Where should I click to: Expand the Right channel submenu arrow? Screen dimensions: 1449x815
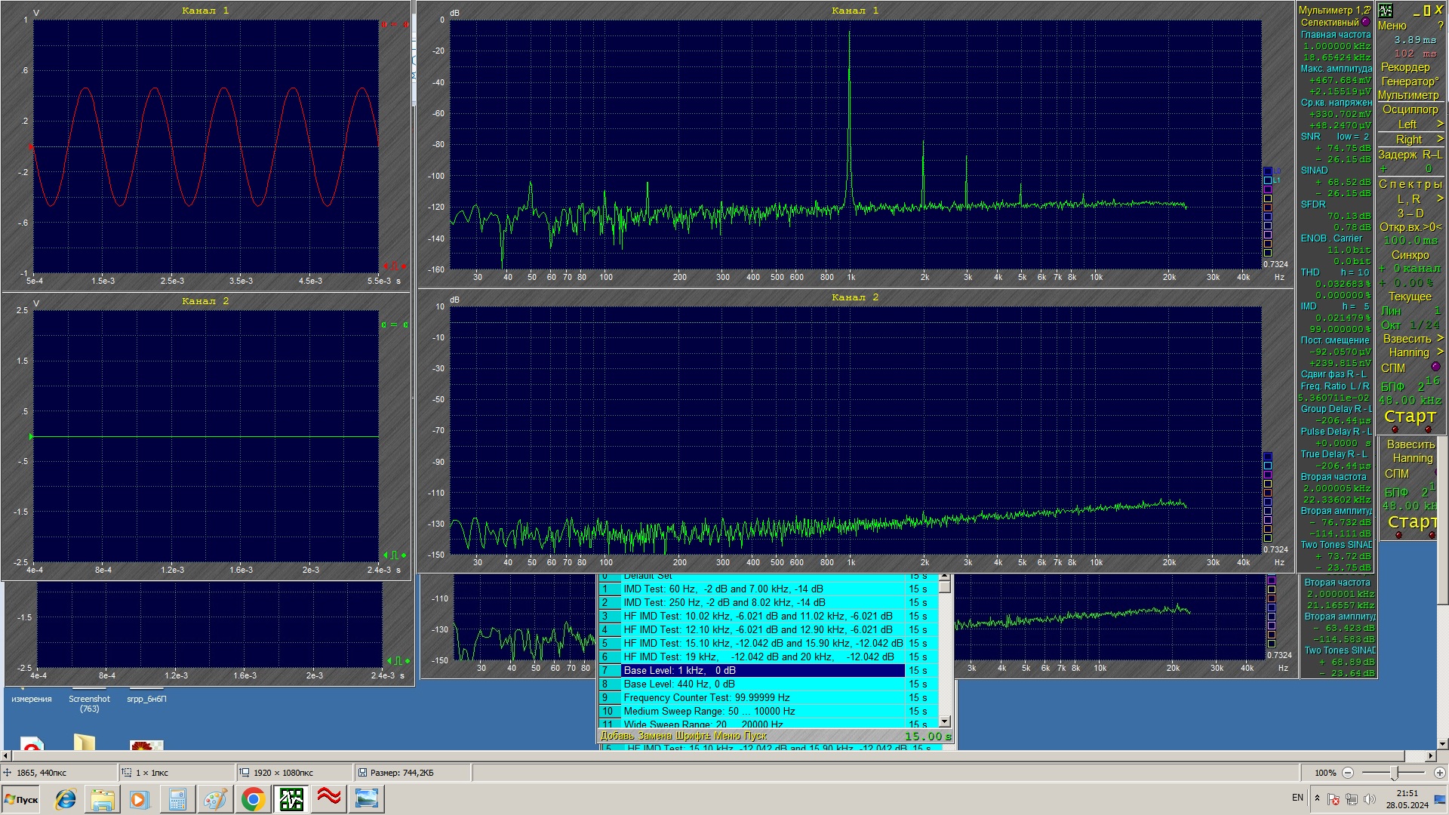[x=1440, y=139]
